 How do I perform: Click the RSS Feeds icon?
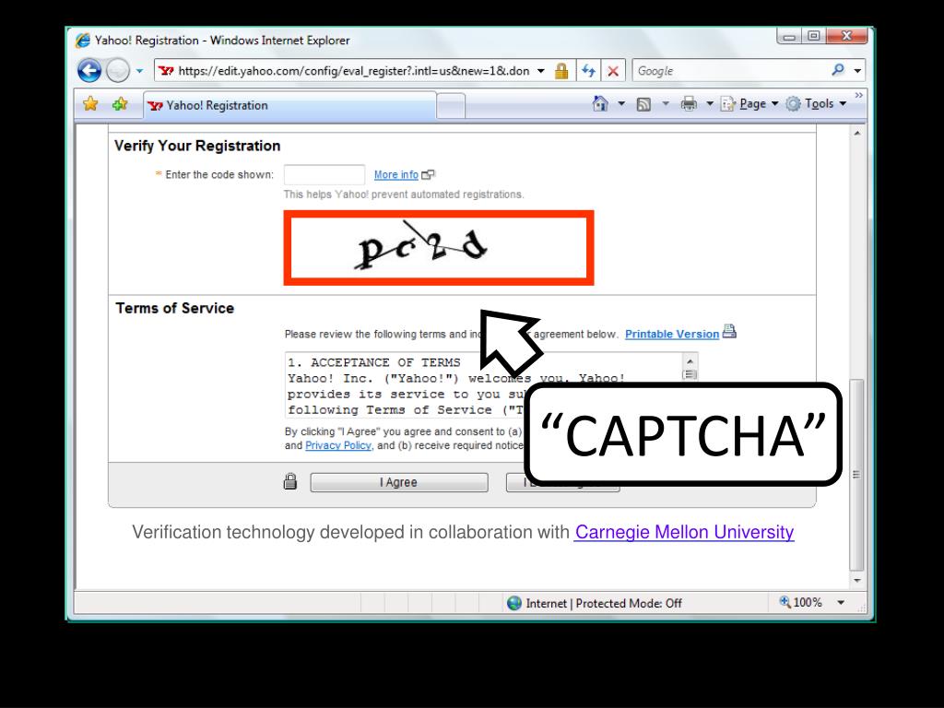[x=643, y=104]
